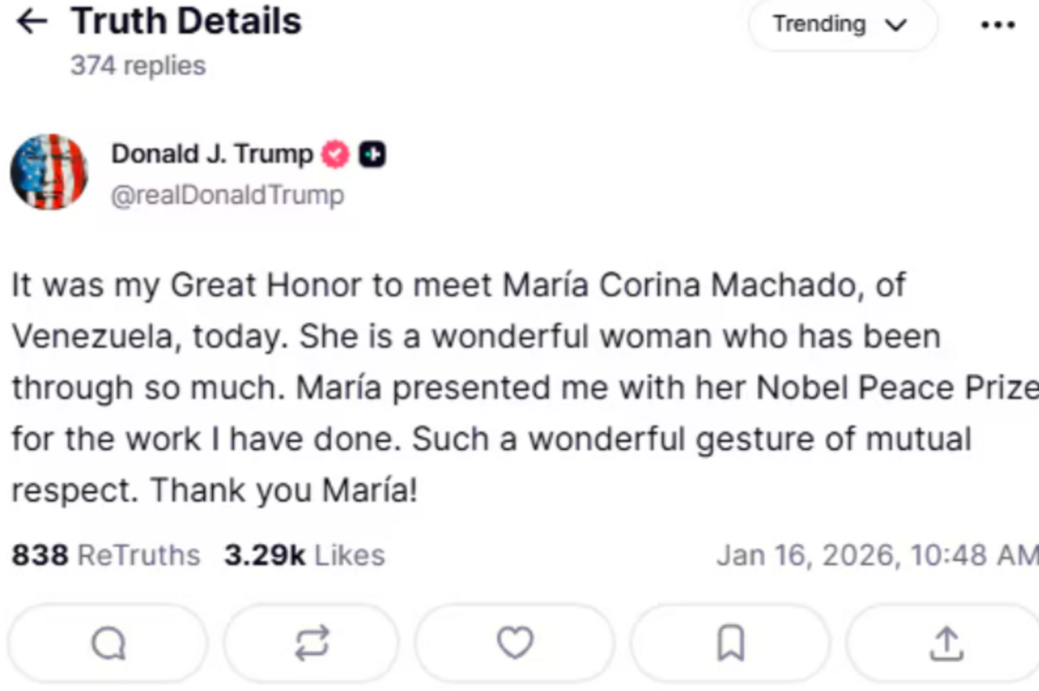Toggle the like state off the heart
This screenshot has width=1039, height=691.
point(514,644)
